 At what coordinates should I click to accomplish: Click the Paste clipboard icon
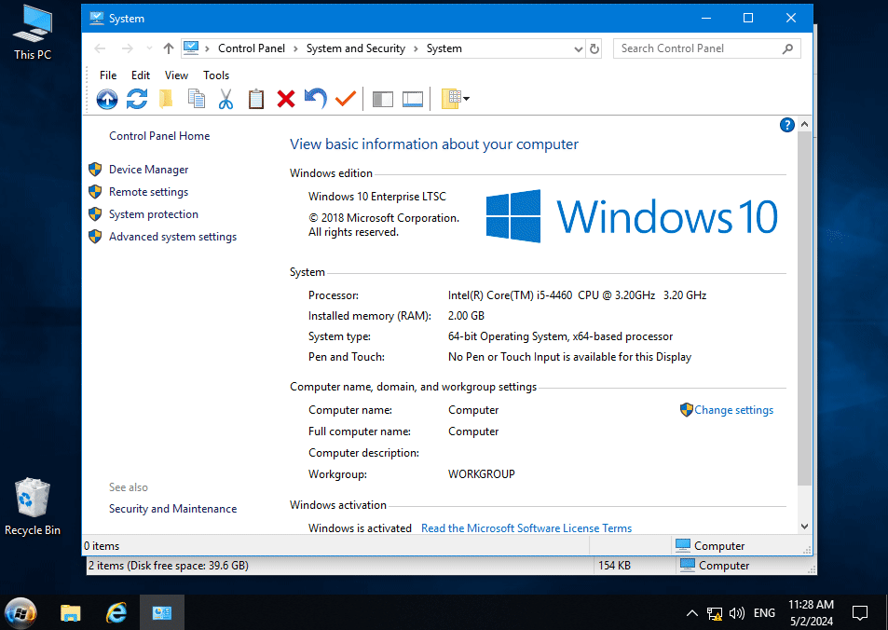[x=256, y=99]
